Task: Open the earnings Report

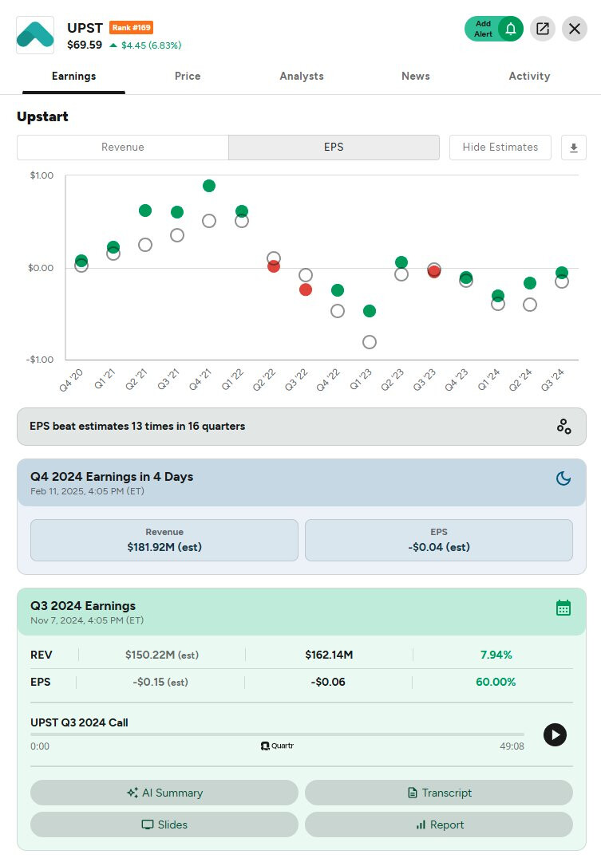Action: [439, 824]
